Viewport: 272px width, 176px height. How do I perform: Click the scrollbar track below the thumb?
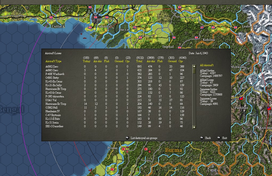click(194, 99)
